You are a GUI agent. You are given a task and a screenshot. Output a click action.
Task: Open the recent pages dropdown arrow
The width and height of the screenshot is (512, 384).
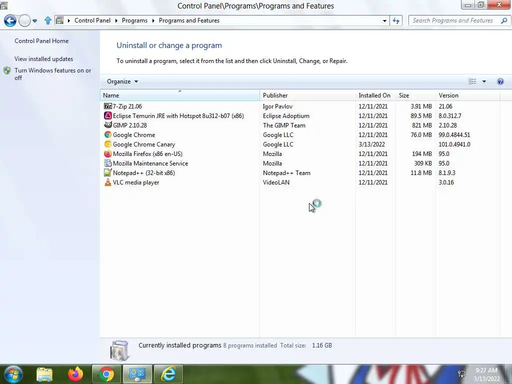click(x=34, y=21)
